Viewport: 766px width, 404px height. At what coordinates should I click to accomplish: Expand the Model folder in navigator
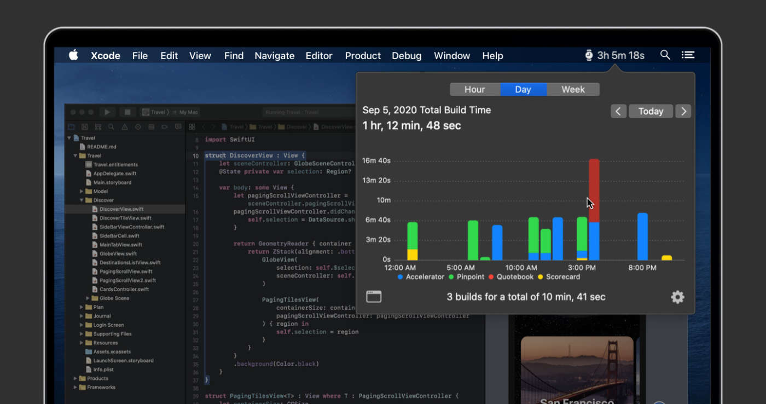click(82, 192)
